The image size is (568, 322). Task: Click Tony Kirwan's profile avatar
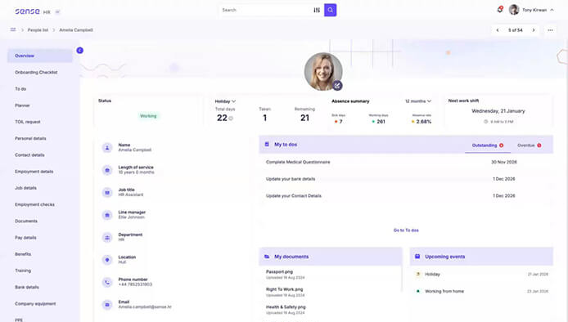514,10
